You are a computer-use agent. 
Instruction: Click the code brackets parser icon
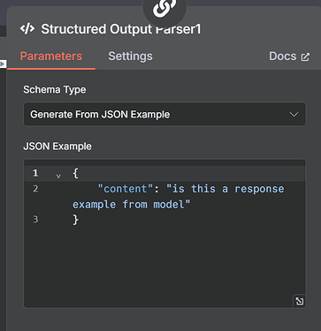tap(27, 29)
